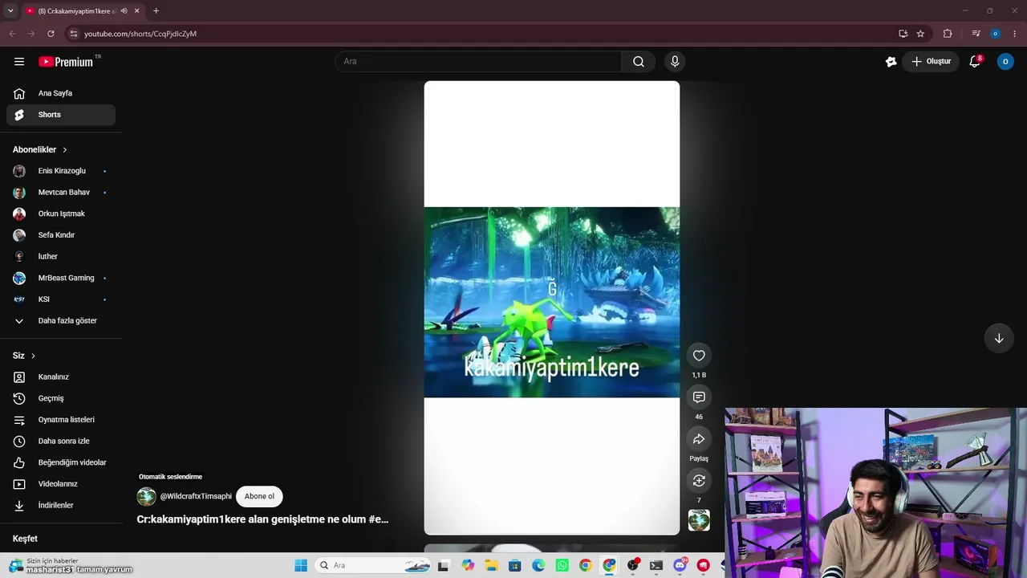This screenshot has height=578, width=1027.
Task: Open Sefa Kındır subscription channel
Action: (x=61, y=235)
